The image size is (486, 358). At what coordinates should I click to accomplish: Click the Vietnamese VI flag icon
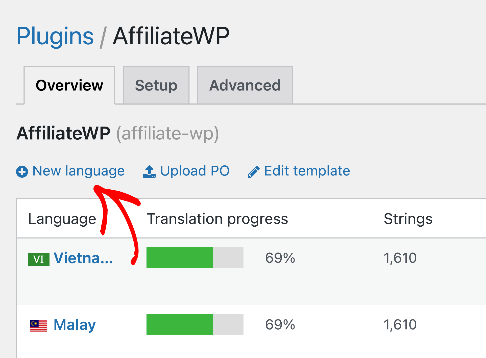tap(38, 258)
